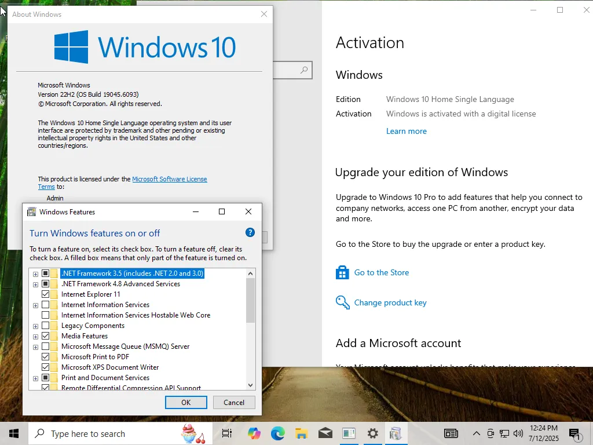Open the Start menu
Viewport: 593px width, 445px height.
(14, 433)
